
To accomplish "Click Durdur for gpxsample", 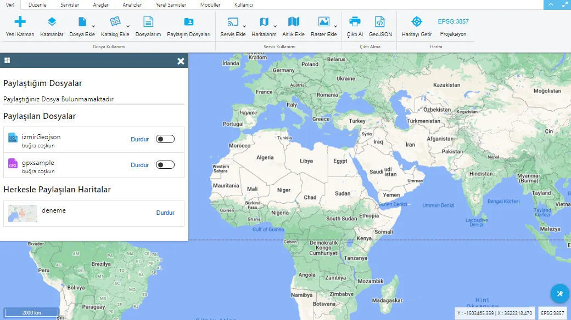I will (x=140, y=165).
